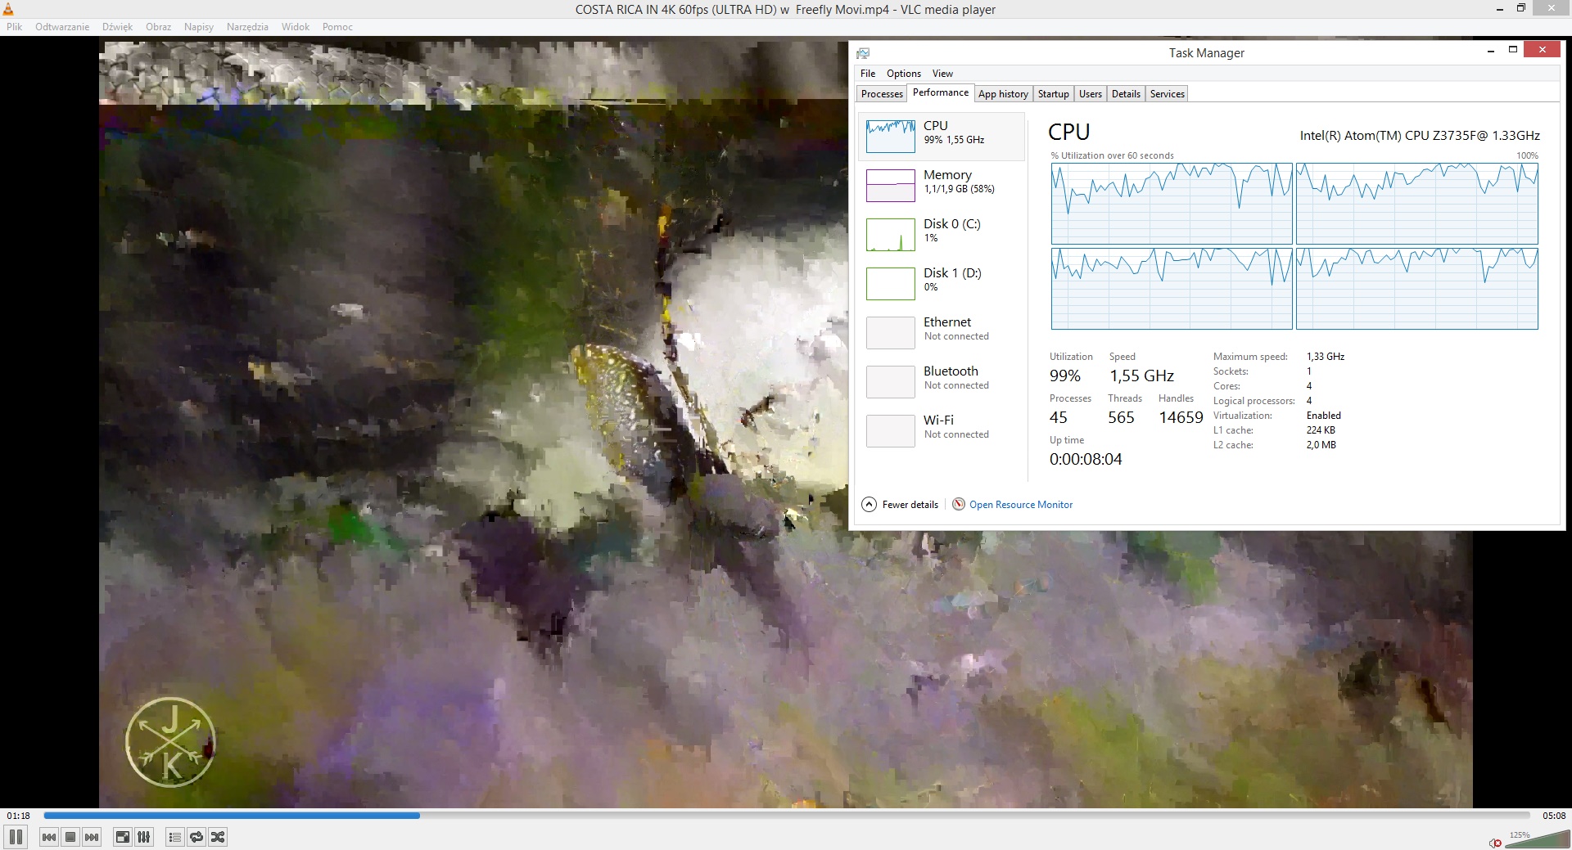Click the third CPU core graph
This screenshot has width=1572, height=850.
[x=1172, y=289]
